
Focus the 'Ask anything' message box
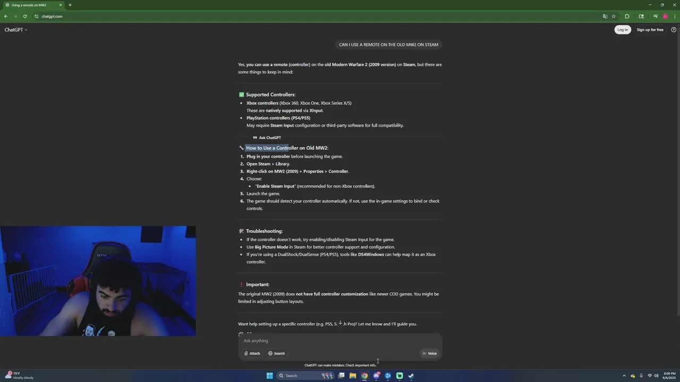pos(340,341)
